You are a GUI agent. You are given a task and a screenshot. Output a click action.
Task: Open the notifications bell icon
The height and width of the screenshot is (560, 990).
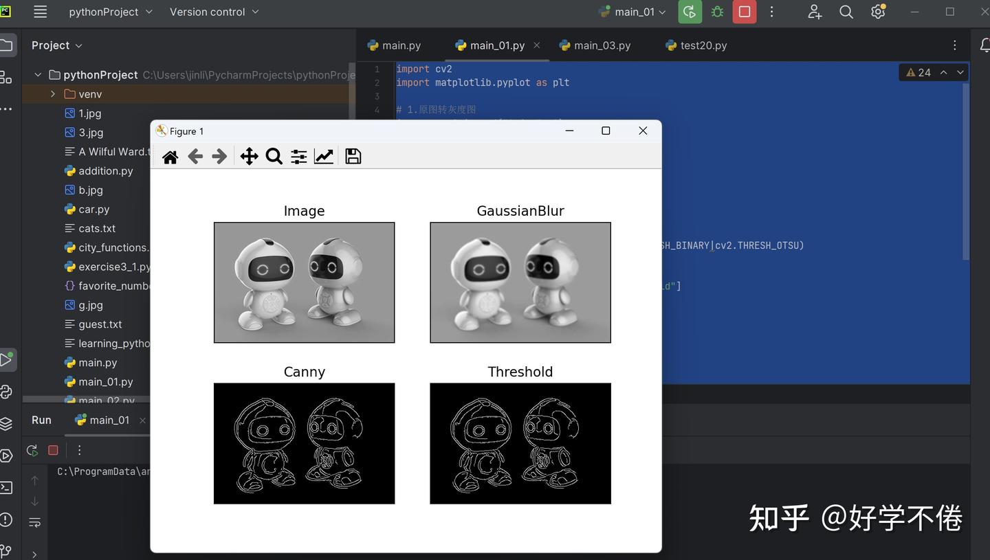pyautogui.click(x=984, y=45)
